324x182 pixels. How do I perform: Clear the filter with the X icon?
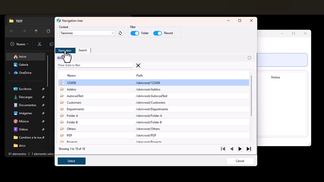tap(138, 65)
